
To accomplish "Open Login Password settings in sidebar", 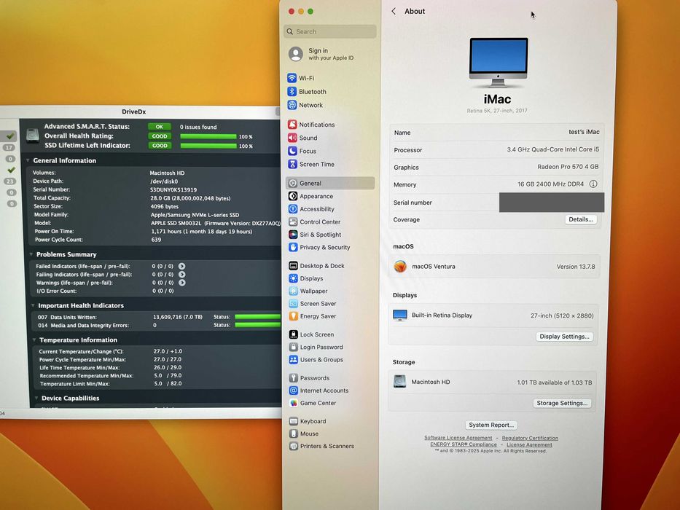I will 316,347.
